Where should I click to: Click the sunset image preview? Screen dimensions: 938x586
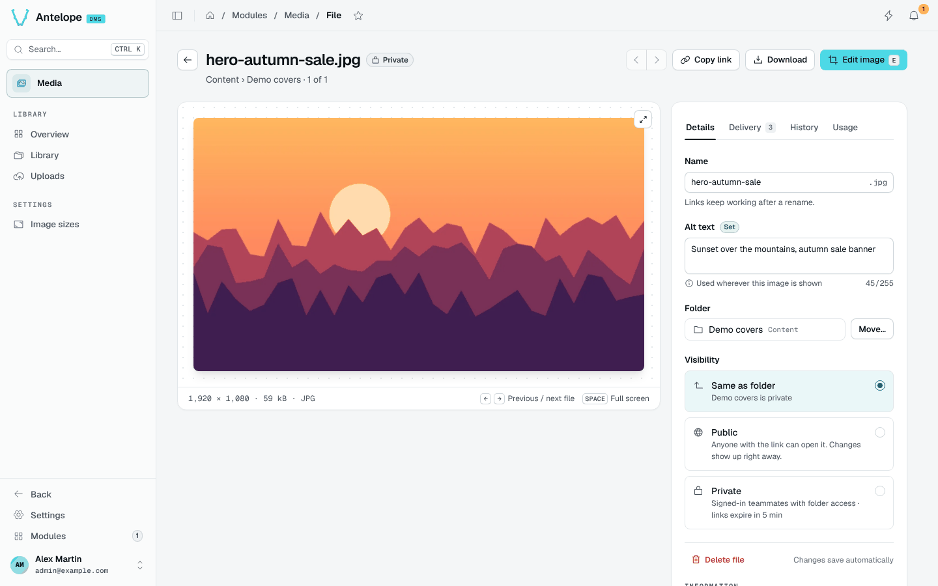(419, 244)
